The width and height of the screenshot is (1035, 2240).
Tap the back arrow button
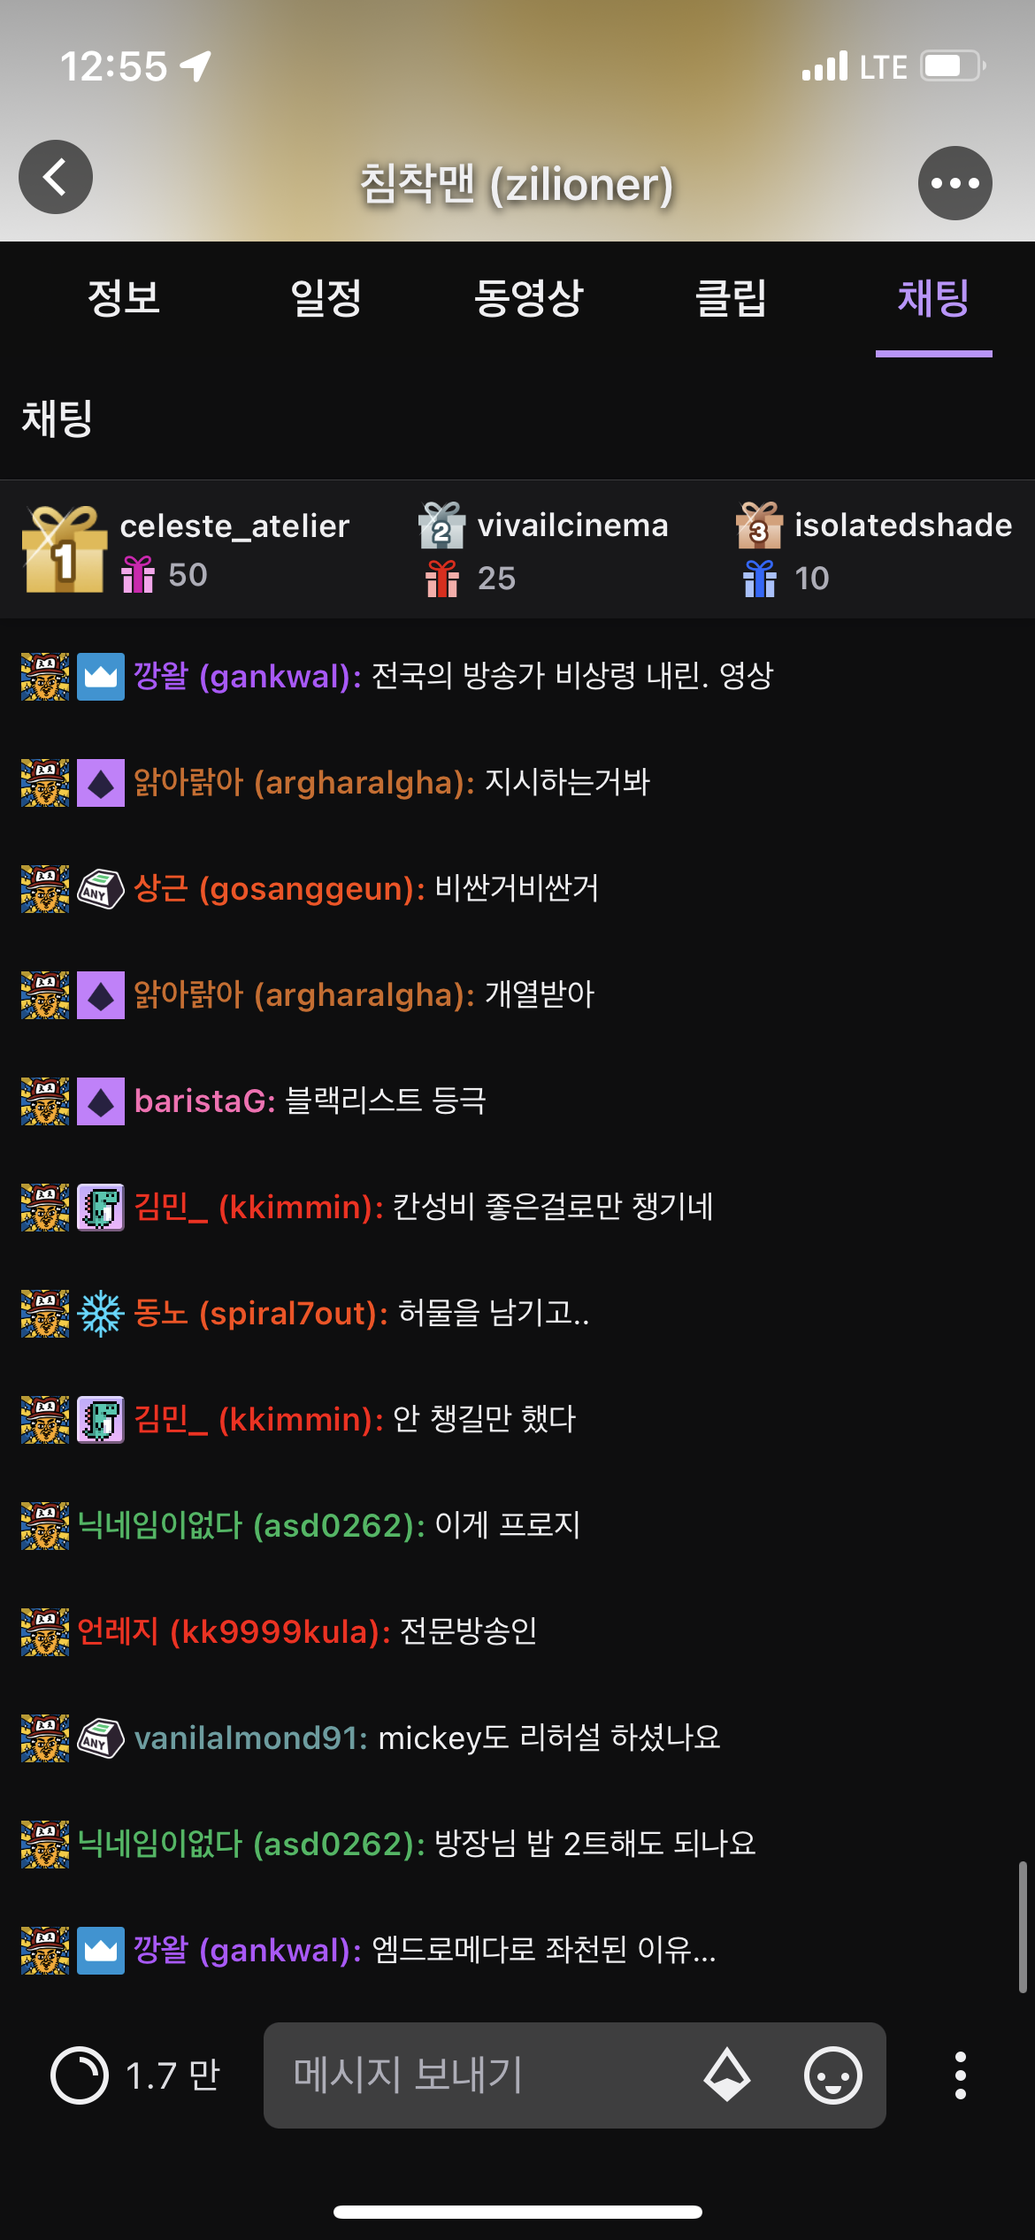pyautogui.click(x=56, y=177)
